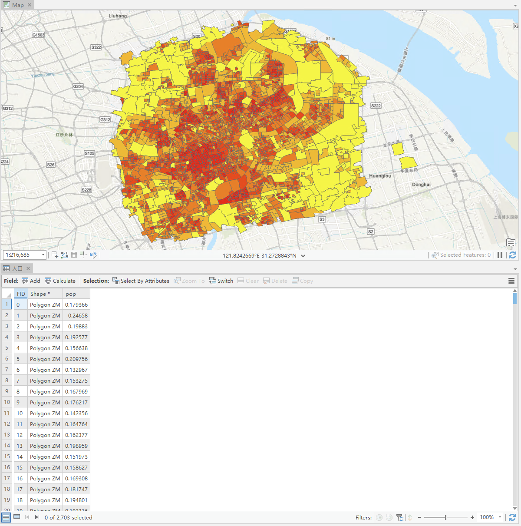Expand the coordinate display format chevron
521x526 pixels.
pos(303,256)
